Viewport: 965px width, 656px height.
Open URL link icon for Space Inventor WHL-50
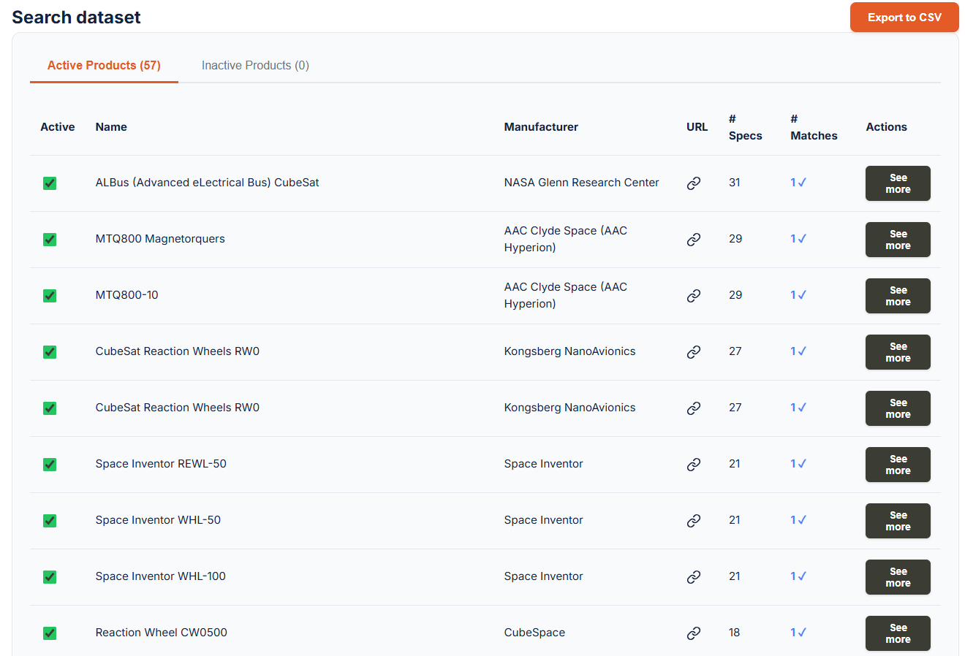pos(694,521)
